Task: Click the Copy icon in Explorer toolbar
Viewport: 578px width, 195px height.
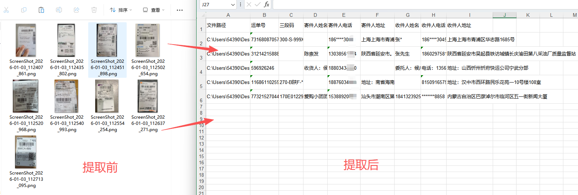Action: [x=24, y=10]
